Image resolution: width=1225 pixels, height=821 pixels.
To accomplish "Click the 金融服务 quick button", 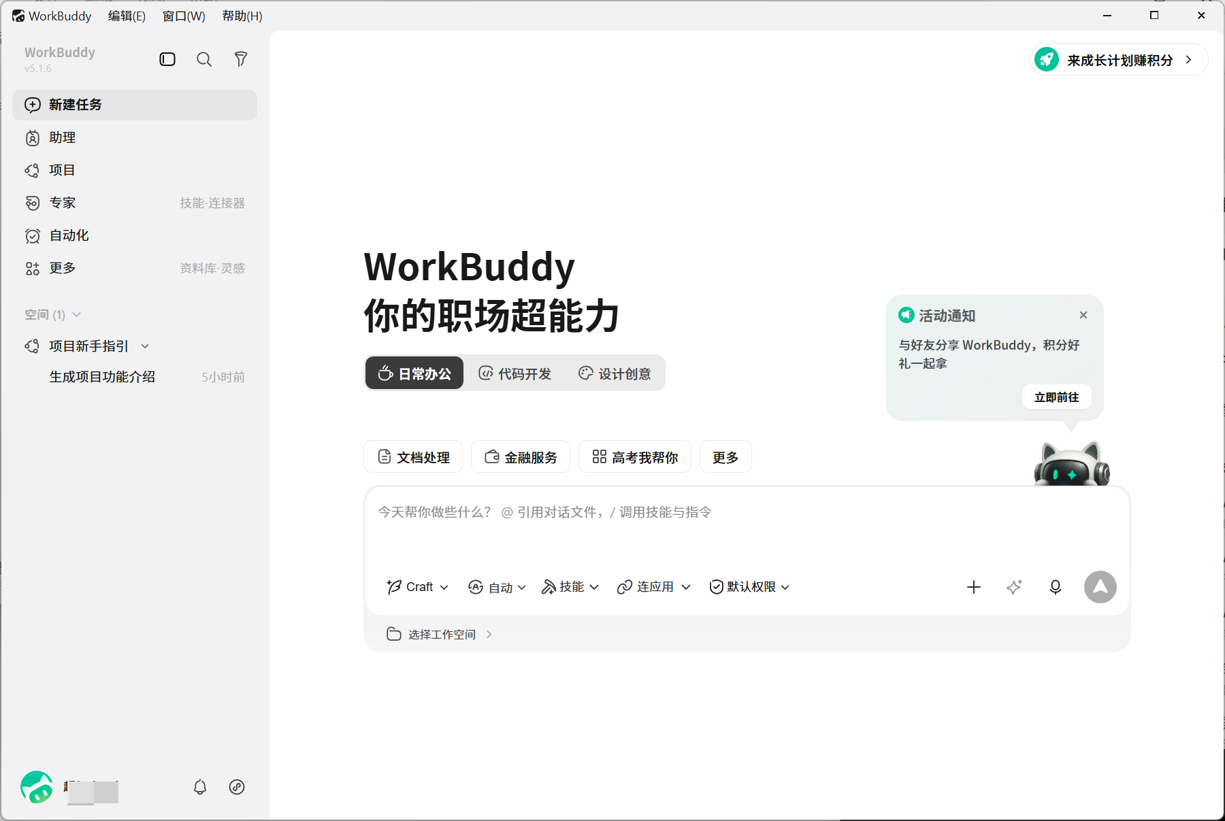I will pyautogui.click(x=521, y=457).
